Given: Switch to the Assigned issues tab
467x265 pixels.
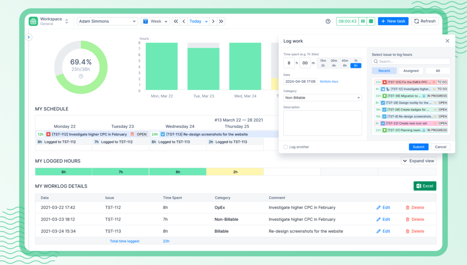Looking at the screenshot, I should [411, 71].
